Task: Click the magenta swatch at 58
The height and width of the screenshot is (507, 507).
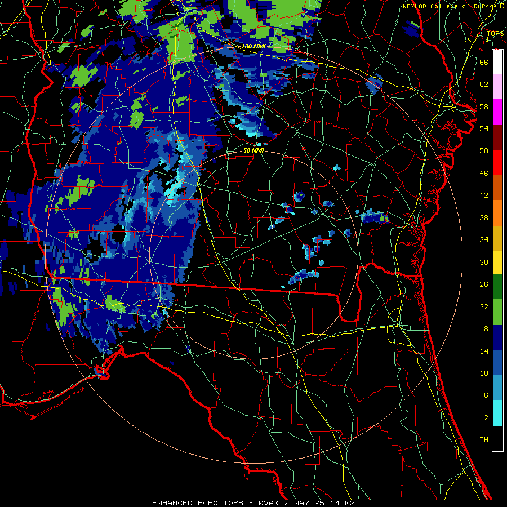Action: (497, 112)
